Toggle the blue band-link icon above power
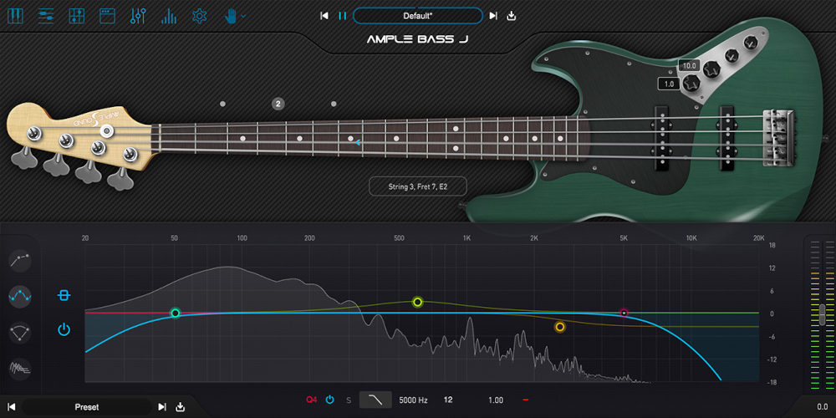This screenshot has height=418, width=836. (x=64, y=295)
